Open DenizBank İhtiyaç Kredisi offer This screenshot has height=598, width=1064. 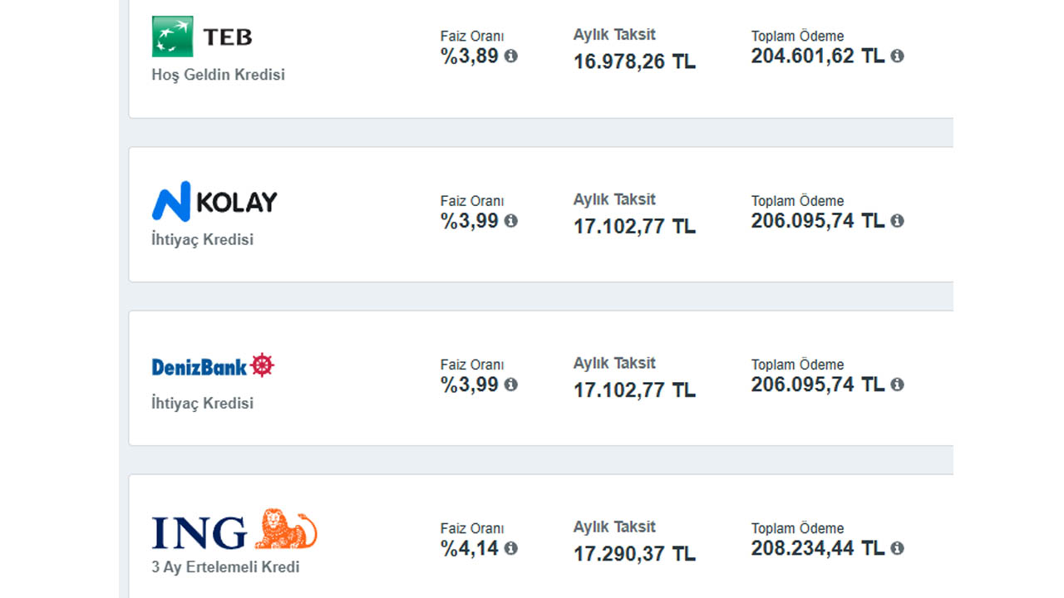click(x=202, y=403)
